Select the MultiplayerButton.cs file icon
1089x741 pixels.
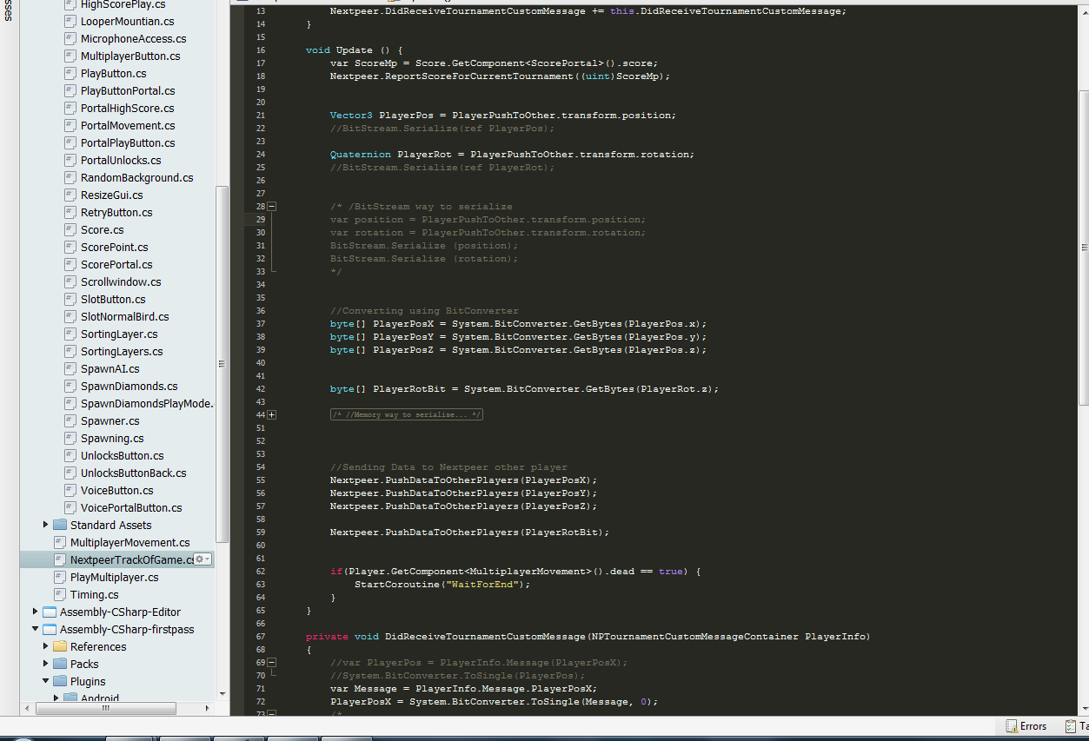(70, 56)
